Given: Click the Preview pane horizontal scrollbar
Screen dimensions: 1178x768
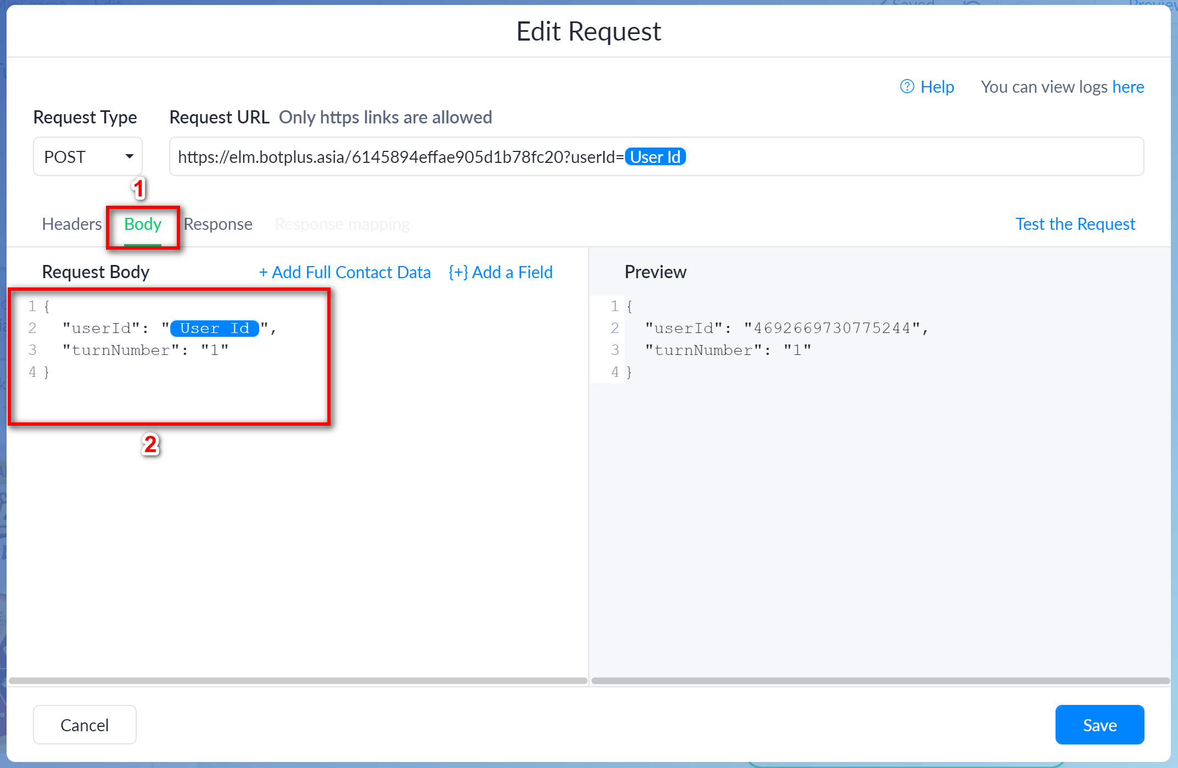Looking at the screenshot, I should pos(880,681).
